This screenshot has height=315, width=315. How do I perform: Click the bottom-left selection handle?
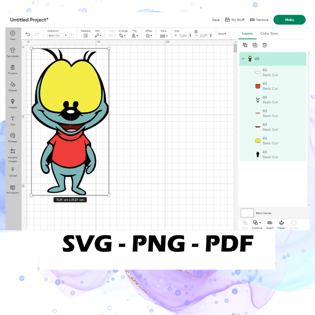31,195
